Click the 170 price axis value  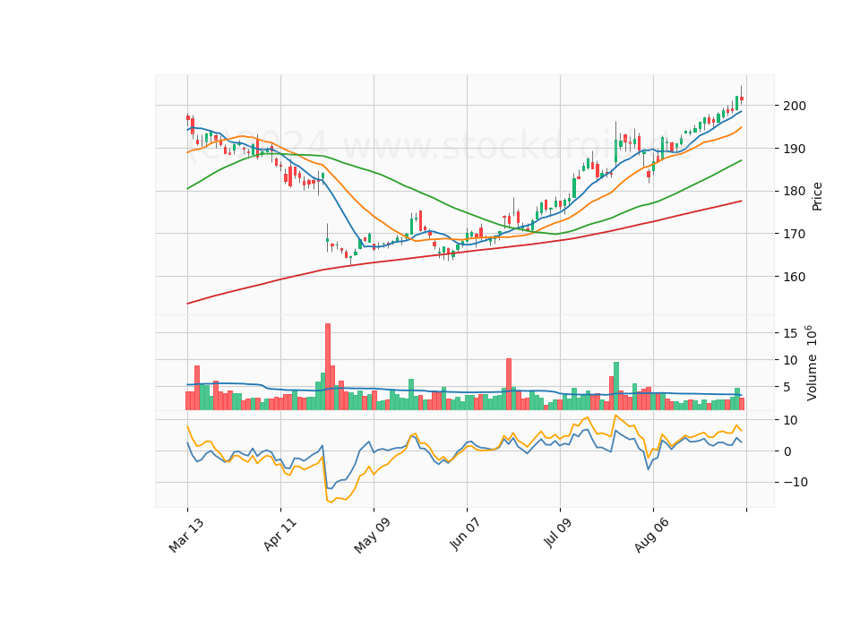(x=794, y=234)
